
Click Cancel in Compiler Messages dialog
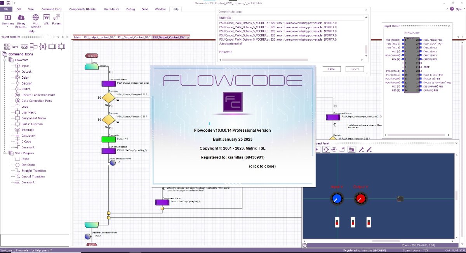[x=355, y=69]
